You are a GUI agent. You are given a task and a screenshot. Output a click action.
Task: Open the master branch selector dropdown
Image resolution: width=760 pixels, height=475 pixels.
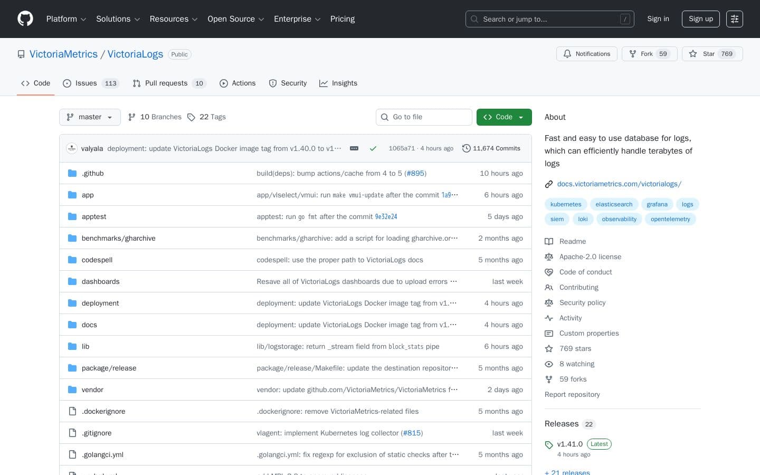tap(90, 117)
